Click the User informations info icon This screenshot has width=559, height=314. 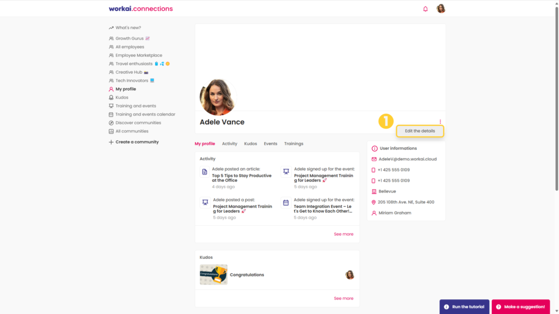click(374, 148)
